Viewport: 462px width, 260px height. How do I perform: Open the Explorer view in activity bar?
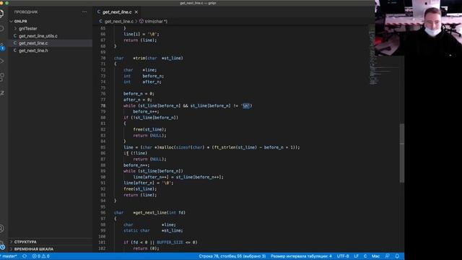[1, 14]
